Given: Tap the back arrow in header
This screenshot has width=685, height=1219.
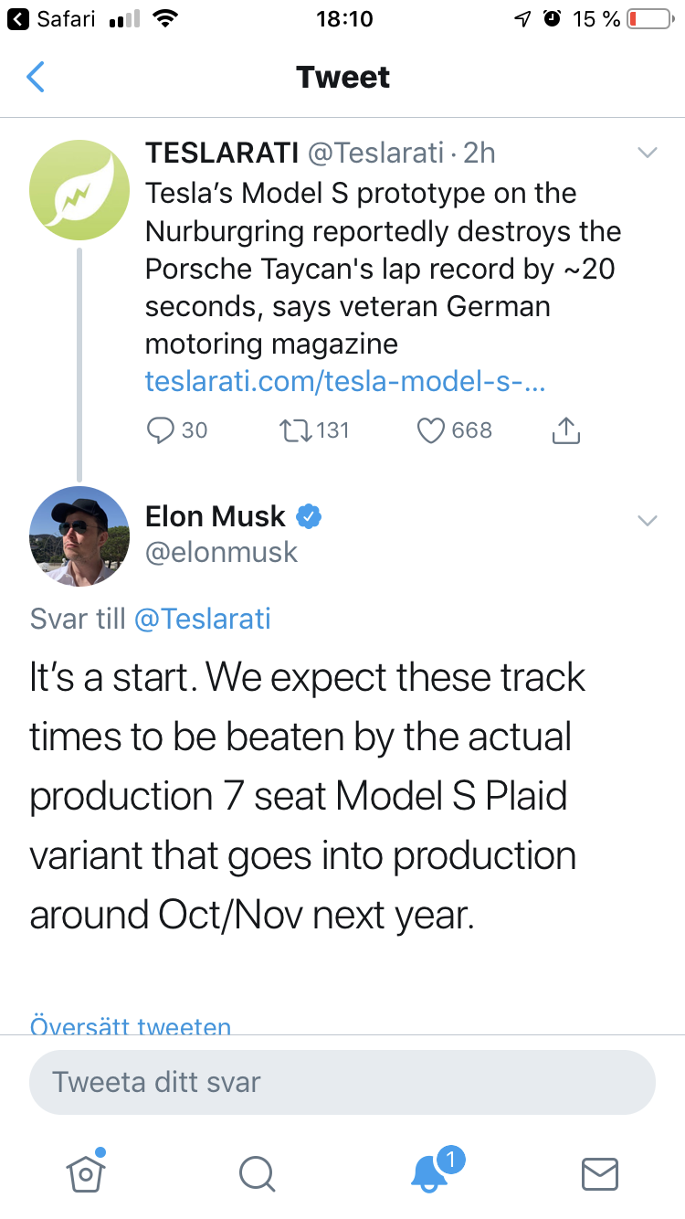Looking at the screenshot, I should click(35, 77).
